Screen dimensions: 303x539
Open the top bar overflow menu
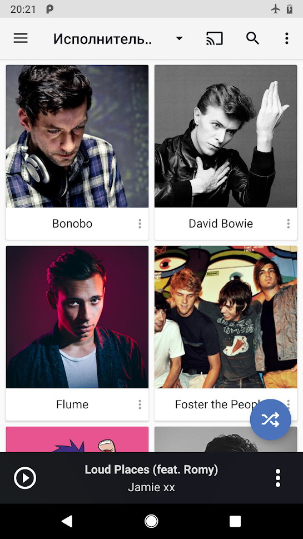(x=286, y=38)
